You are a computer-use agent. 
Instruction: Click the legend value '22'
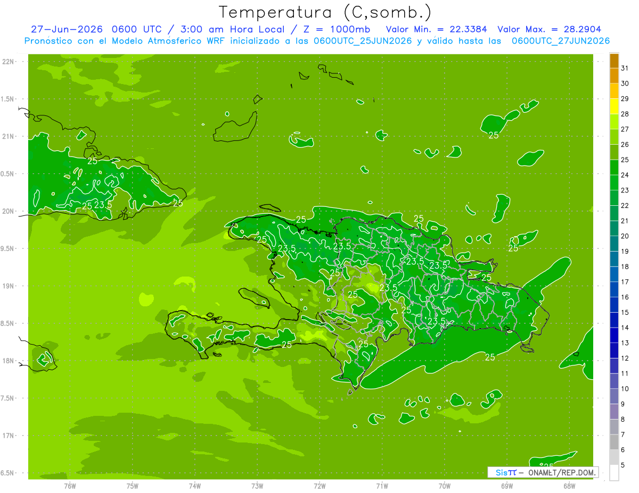coord(625,206)
